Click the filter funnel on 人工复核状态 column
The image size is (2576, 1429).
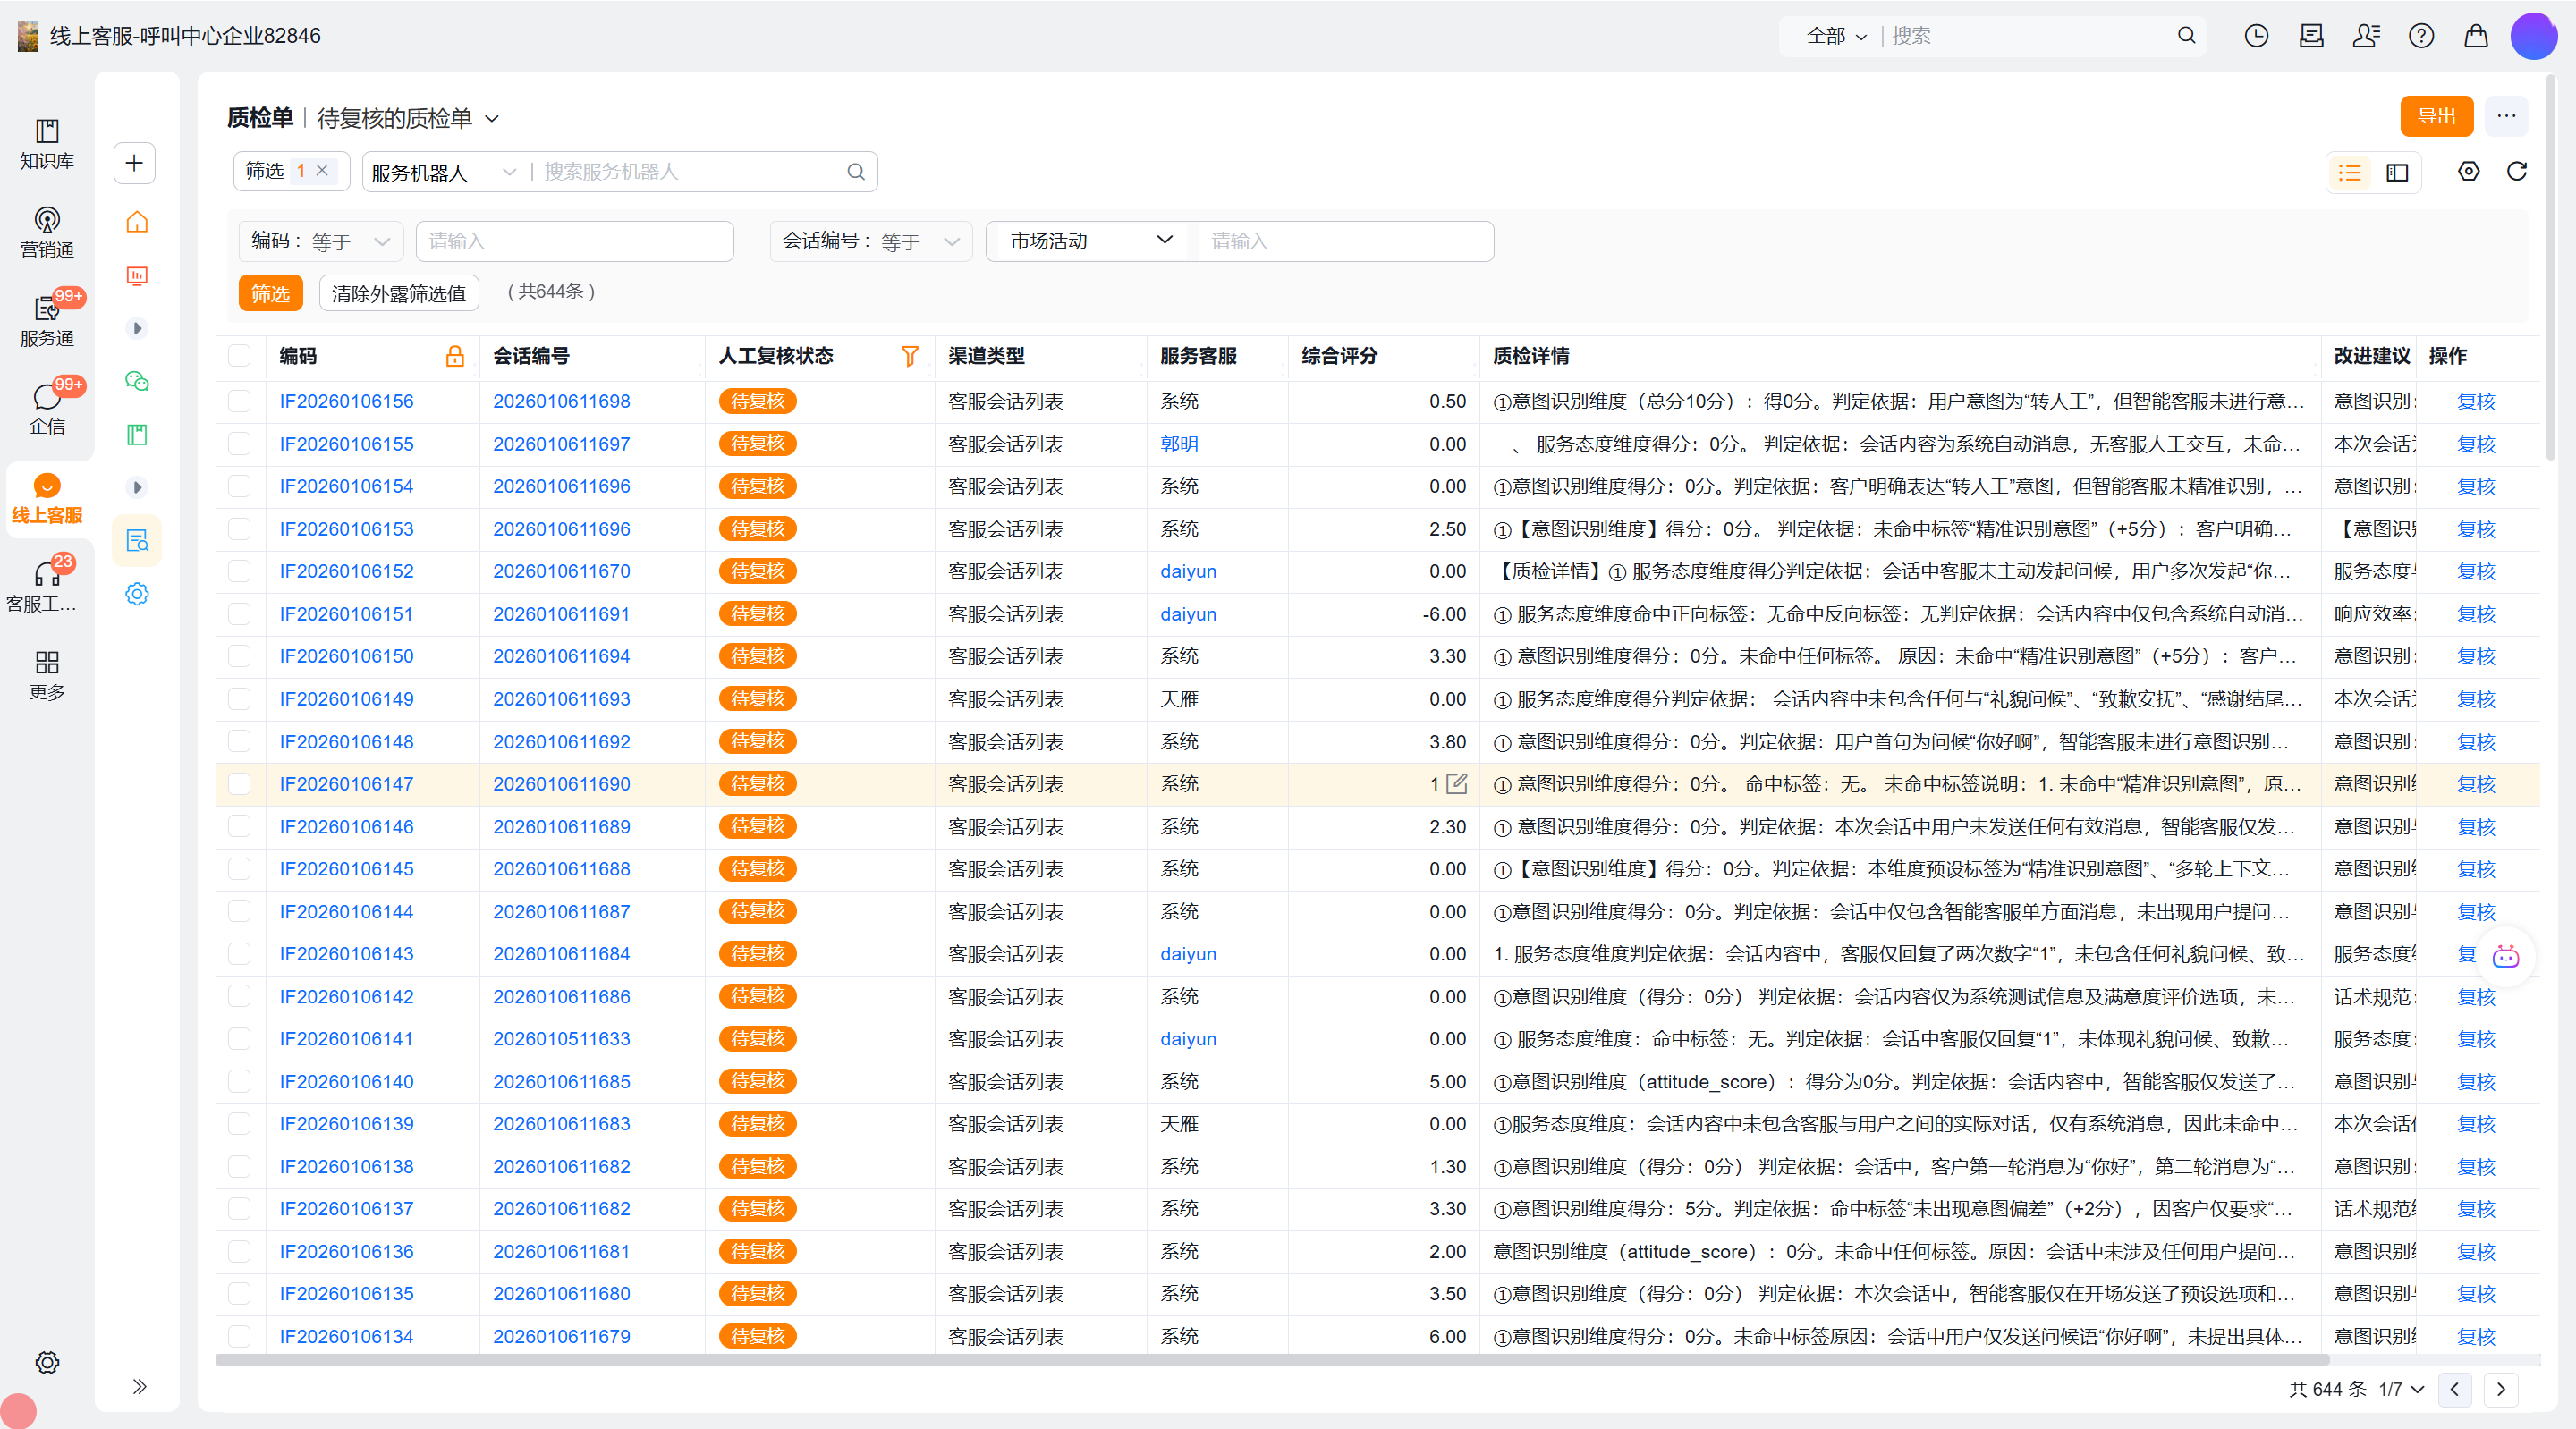pos(909,356)
